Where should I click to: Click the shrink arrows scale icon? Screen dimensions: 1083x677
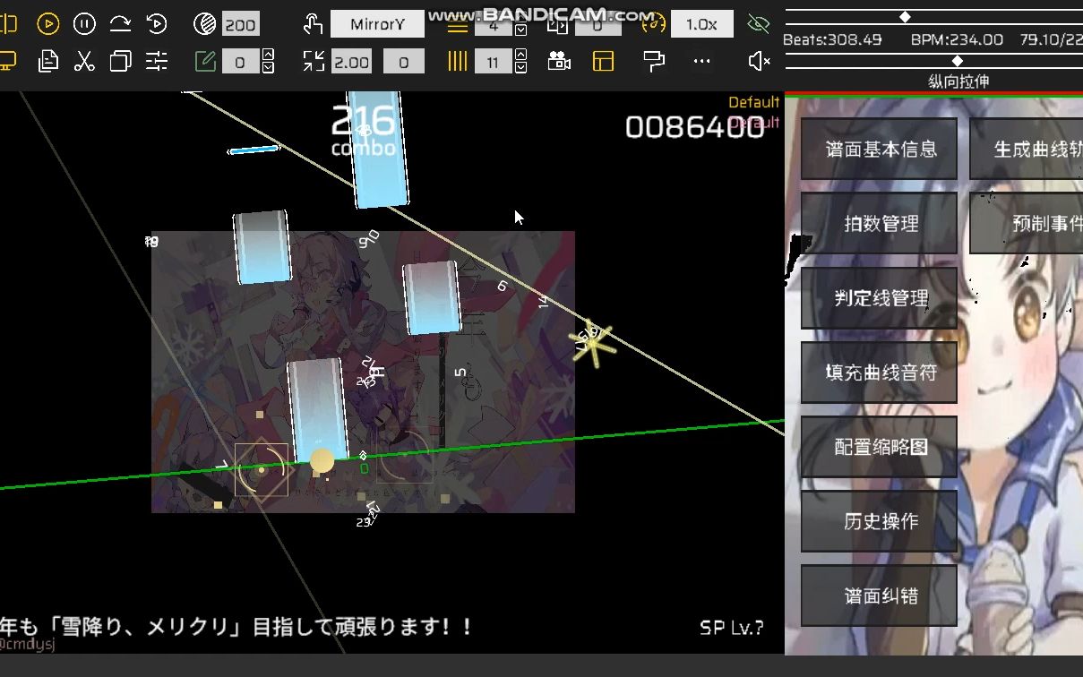(314, 61)
